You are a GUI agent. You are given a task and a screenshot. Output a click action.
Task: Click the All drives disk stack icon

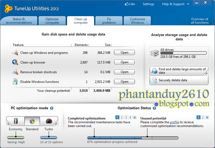click(155, 53)
